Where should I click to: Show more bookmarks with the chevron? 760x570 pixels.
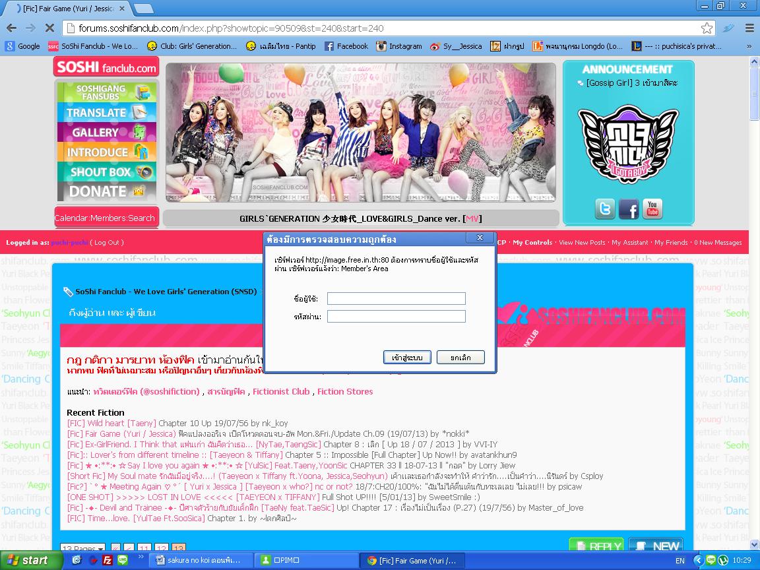point(749,46)
